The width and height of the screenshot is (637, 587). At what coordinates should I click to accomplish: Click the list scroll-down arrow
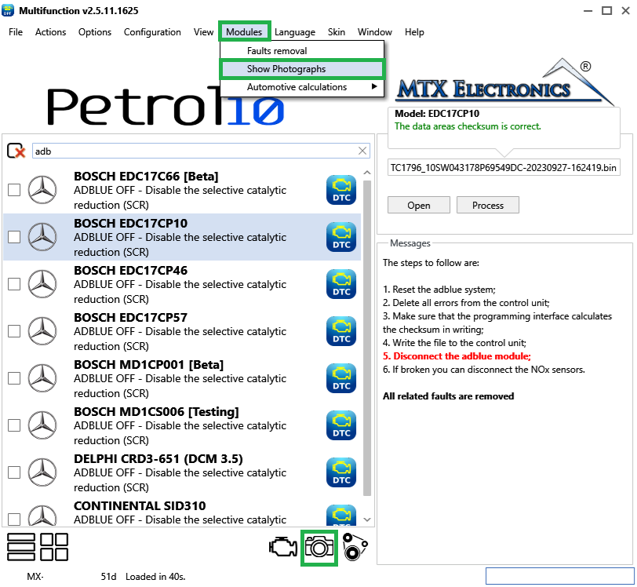coord(367,520)
